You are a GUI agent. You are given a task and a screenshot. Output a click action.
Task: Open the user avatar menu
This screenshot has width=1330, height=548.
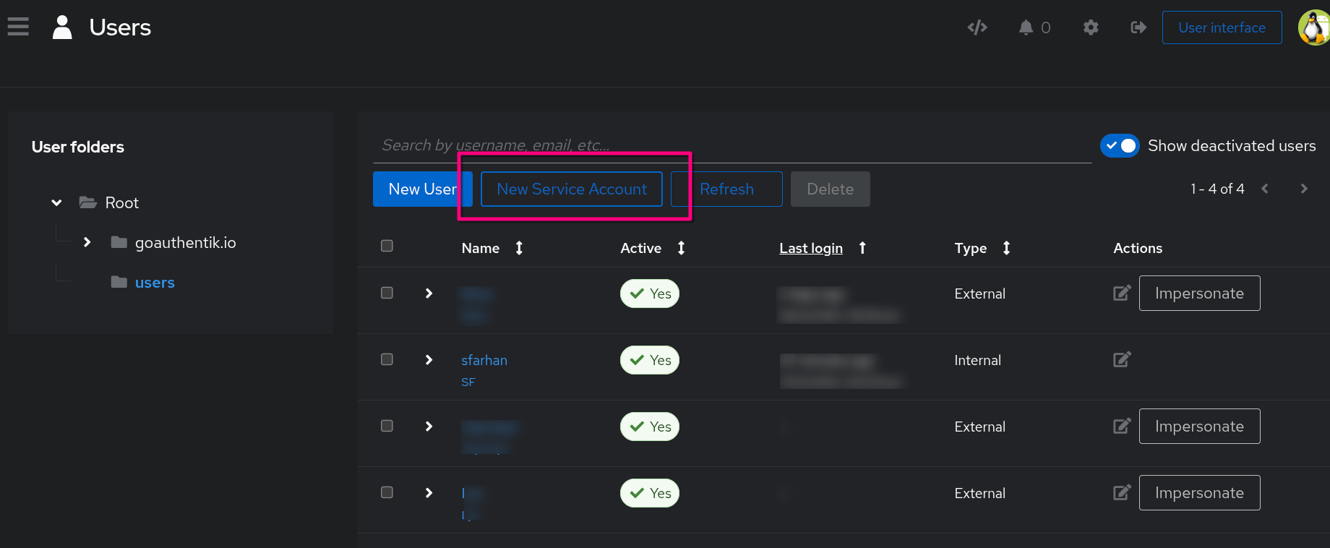[x=1313, y=27]
